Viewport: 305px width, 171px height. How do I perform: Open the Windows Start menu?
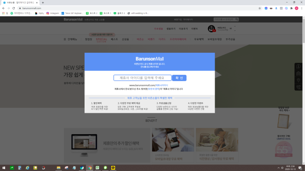pyautogui.click(x=4, y=168)
